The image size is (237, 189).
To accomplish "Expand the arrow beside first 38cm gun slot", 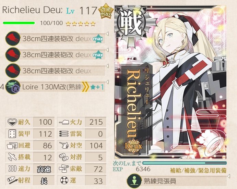I will pos(107,34).
